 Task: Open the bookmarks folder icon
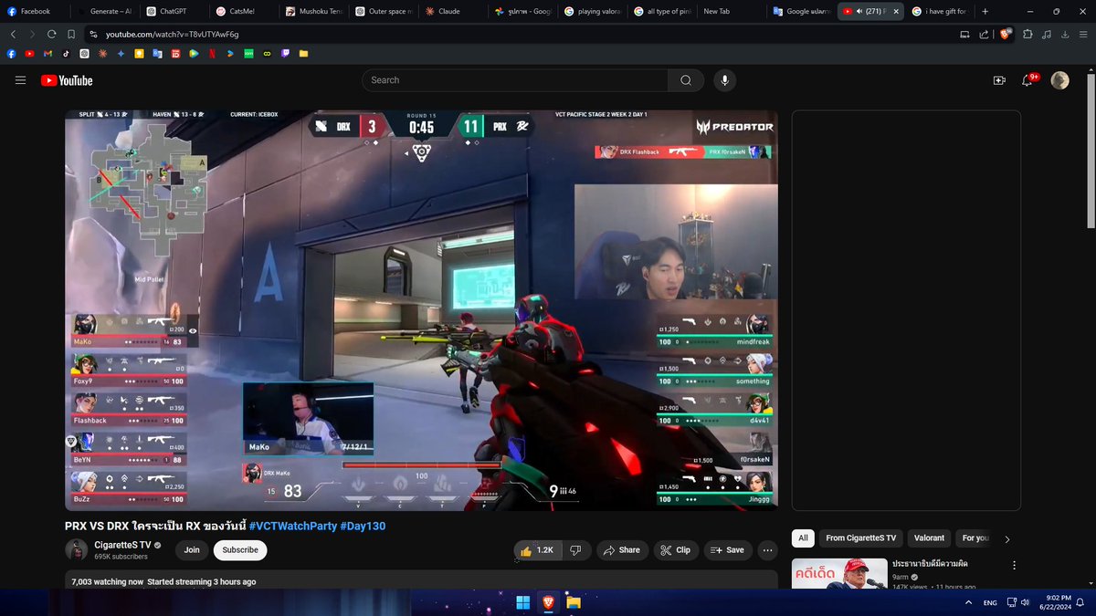(303, 54)
